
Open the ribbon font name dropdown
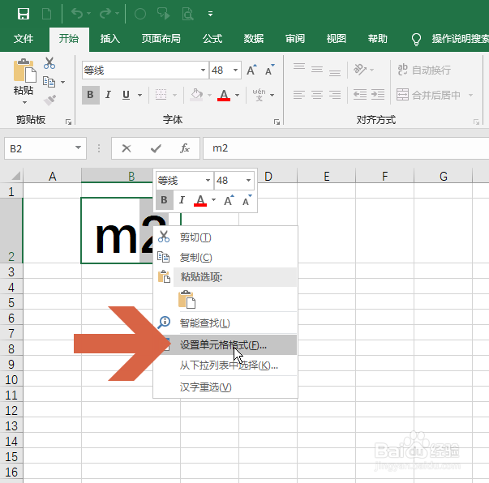203,71
